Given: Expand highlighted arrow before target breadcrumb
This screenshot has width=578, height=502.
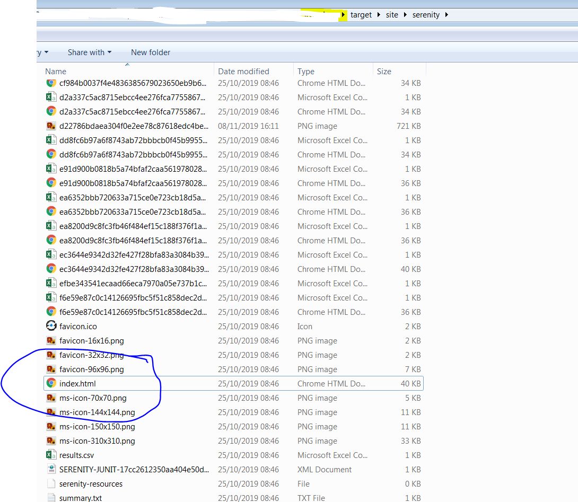Looking at the screenshot, I should 343,15.
